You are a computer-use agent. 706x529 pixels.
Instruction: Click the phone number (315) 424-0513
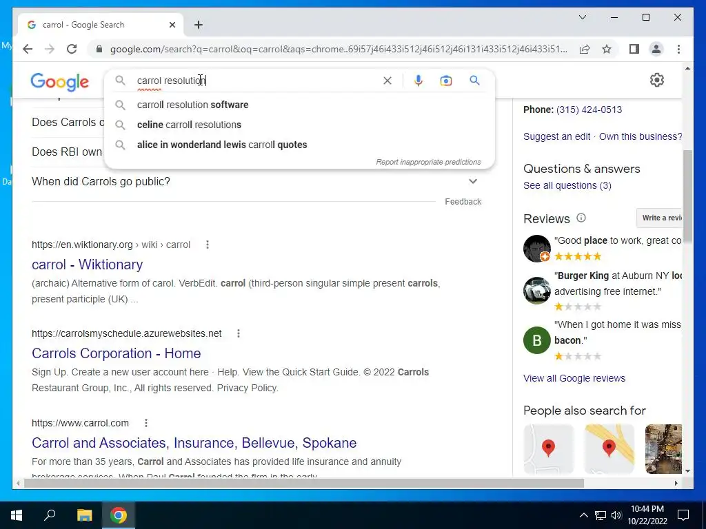pos(589,110)
